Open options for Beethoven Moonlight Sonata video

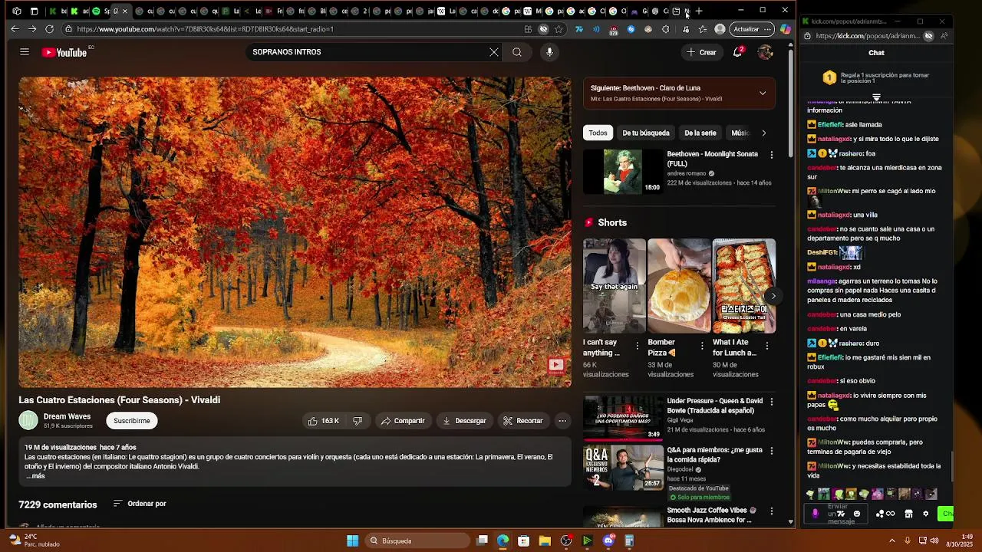coord(772,155)
